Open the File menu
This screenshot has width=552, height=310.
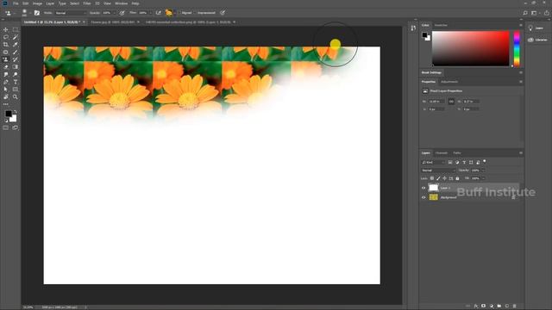point(16,3)
